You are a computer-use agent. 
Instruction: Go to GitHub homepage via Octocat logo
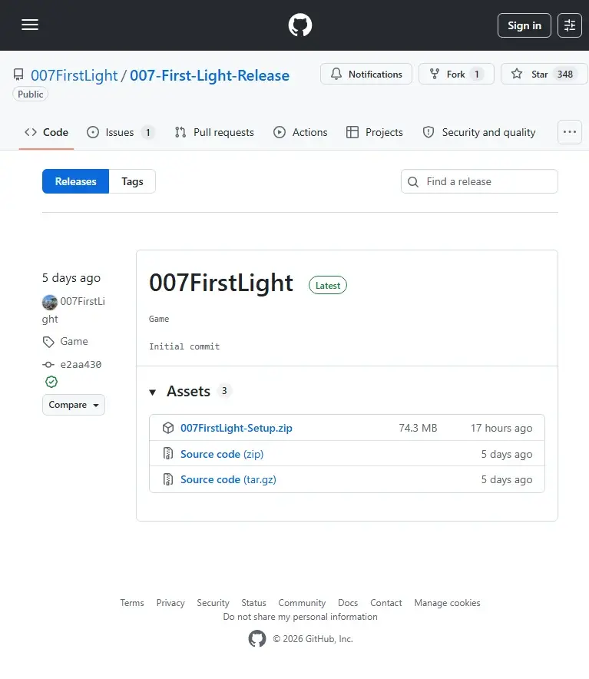pos(300,25)
